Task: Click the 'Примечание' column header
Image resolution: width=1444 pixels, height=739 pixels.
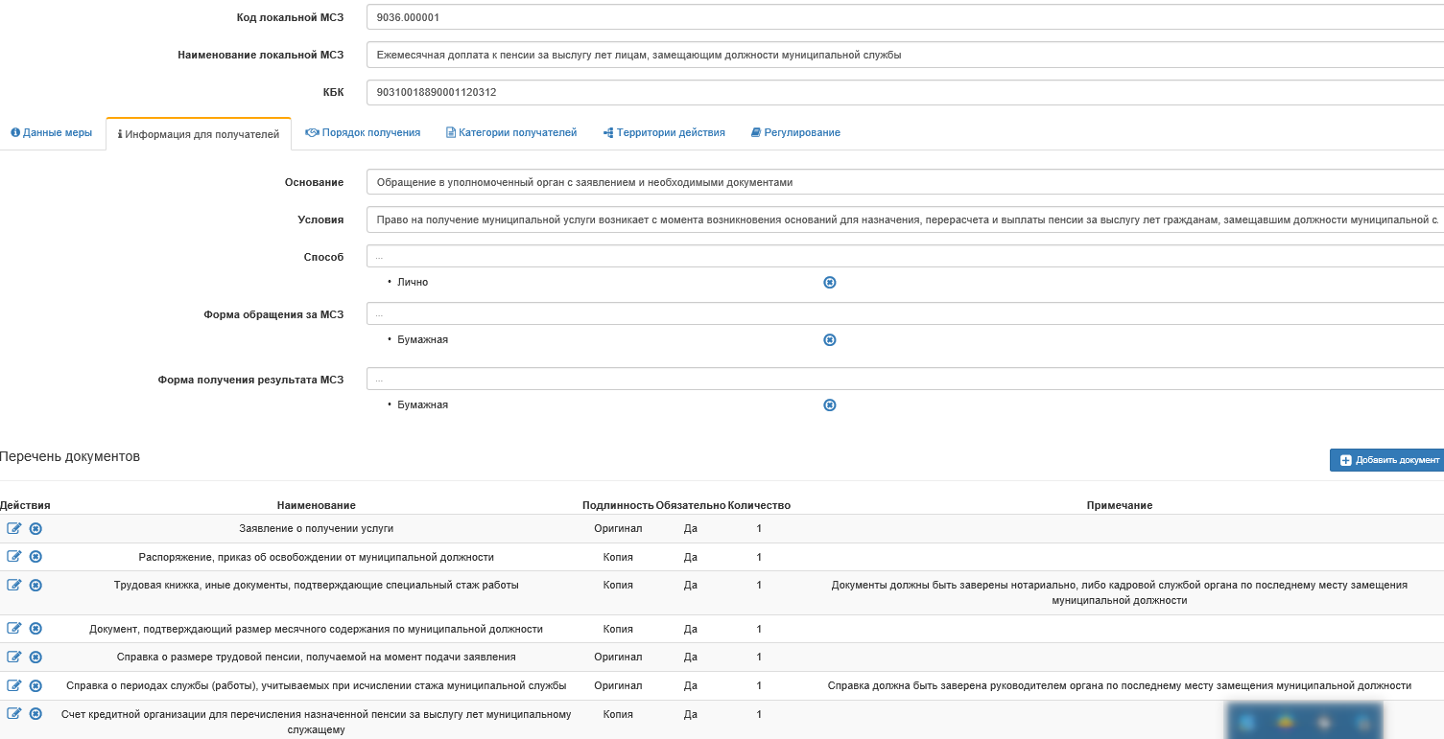Action: coord(1120,505)
